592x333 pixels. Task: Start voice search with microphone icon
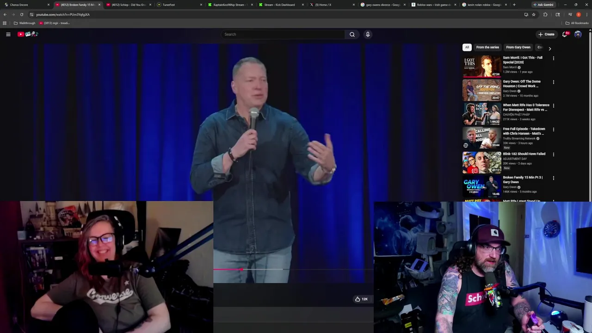point(368,34)
